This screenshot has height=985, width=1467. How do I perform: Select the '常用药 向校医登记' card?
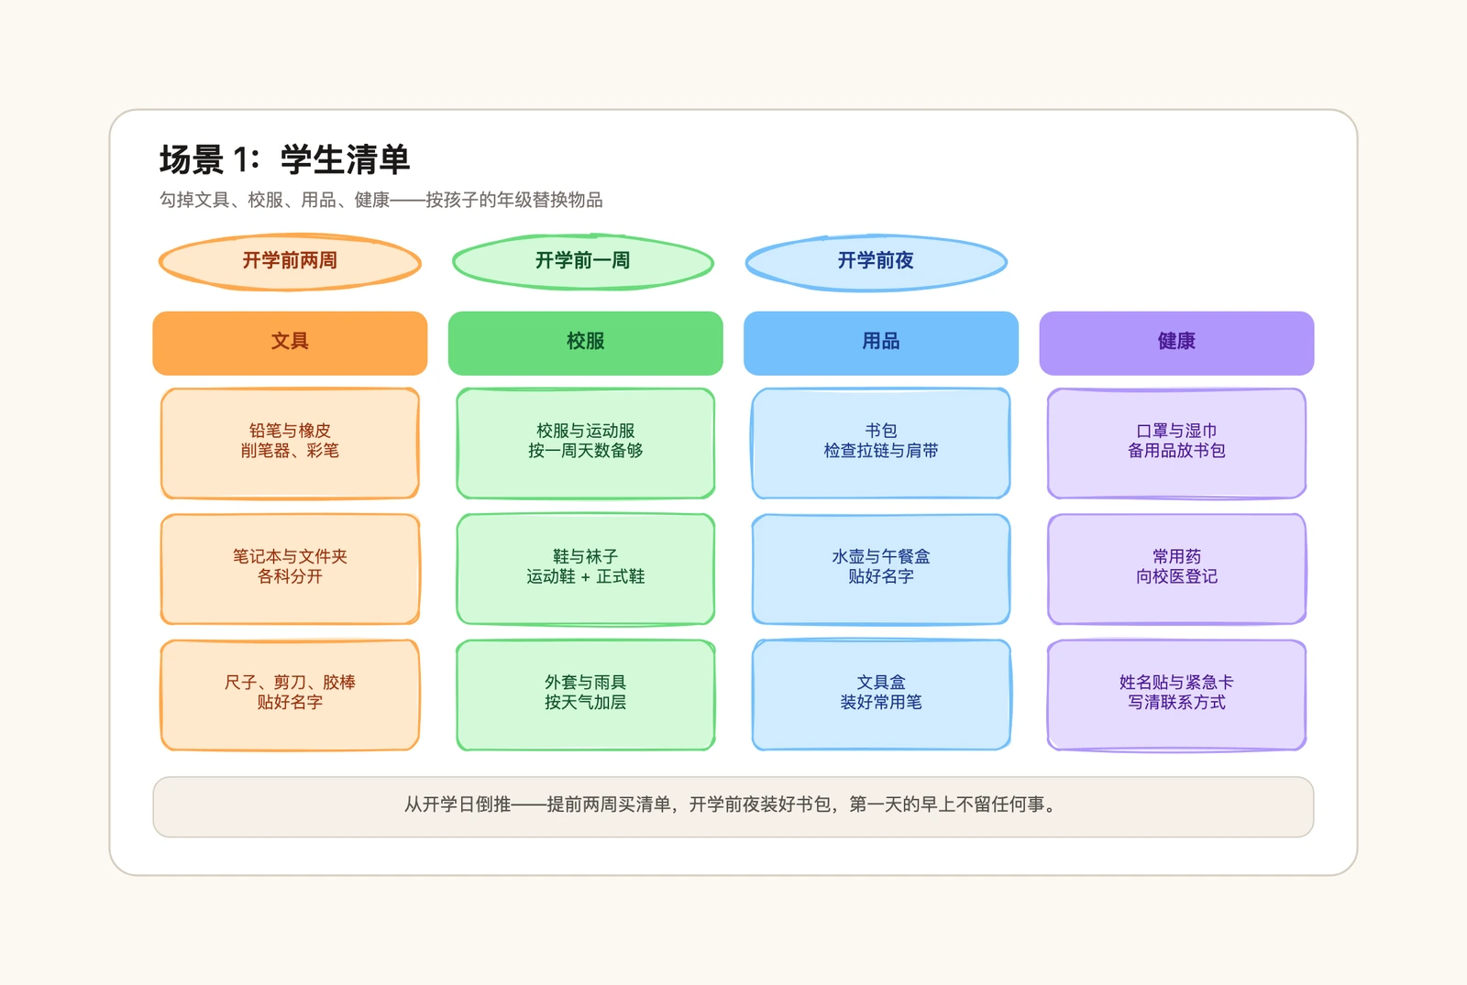coord(1176,568)
